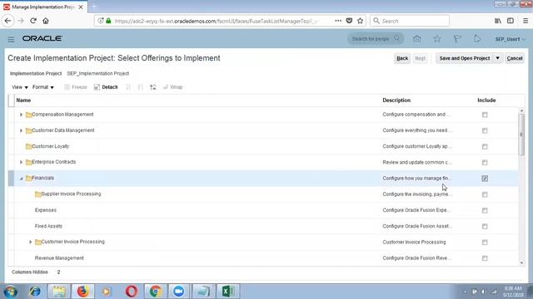The image size is (533, 299).
Task: Open the Format menu
Action: pyautogui.click(x=43, y=87)
